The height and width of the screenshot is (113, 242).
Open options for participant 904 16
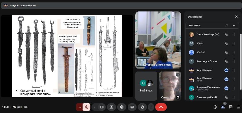coord(234,43)
